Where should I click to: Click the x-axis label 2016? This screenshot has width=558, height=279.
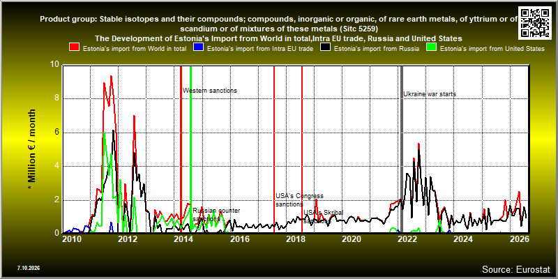(239, 239)
